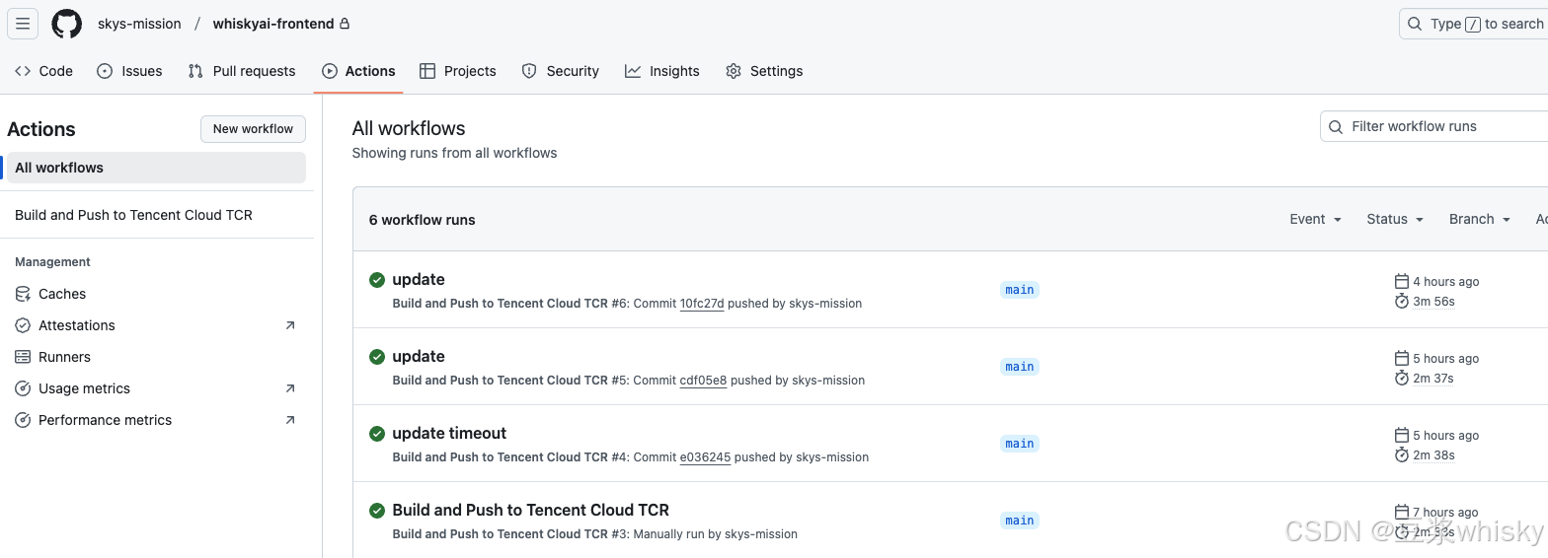Click stopwatch icon beside 2m 37s
Screen dimensions: 1548x558
(x=1401, y=378)
